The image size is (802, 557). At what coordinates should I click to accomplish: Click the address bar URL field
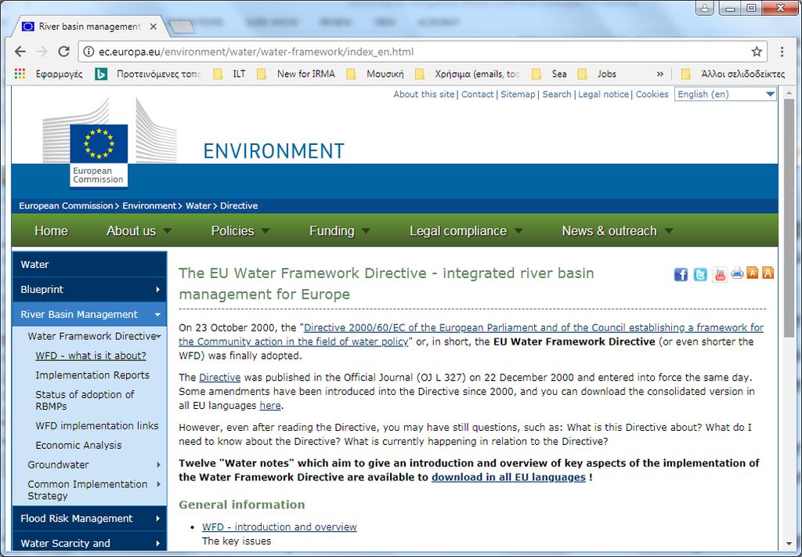click(x=422, y=52)
